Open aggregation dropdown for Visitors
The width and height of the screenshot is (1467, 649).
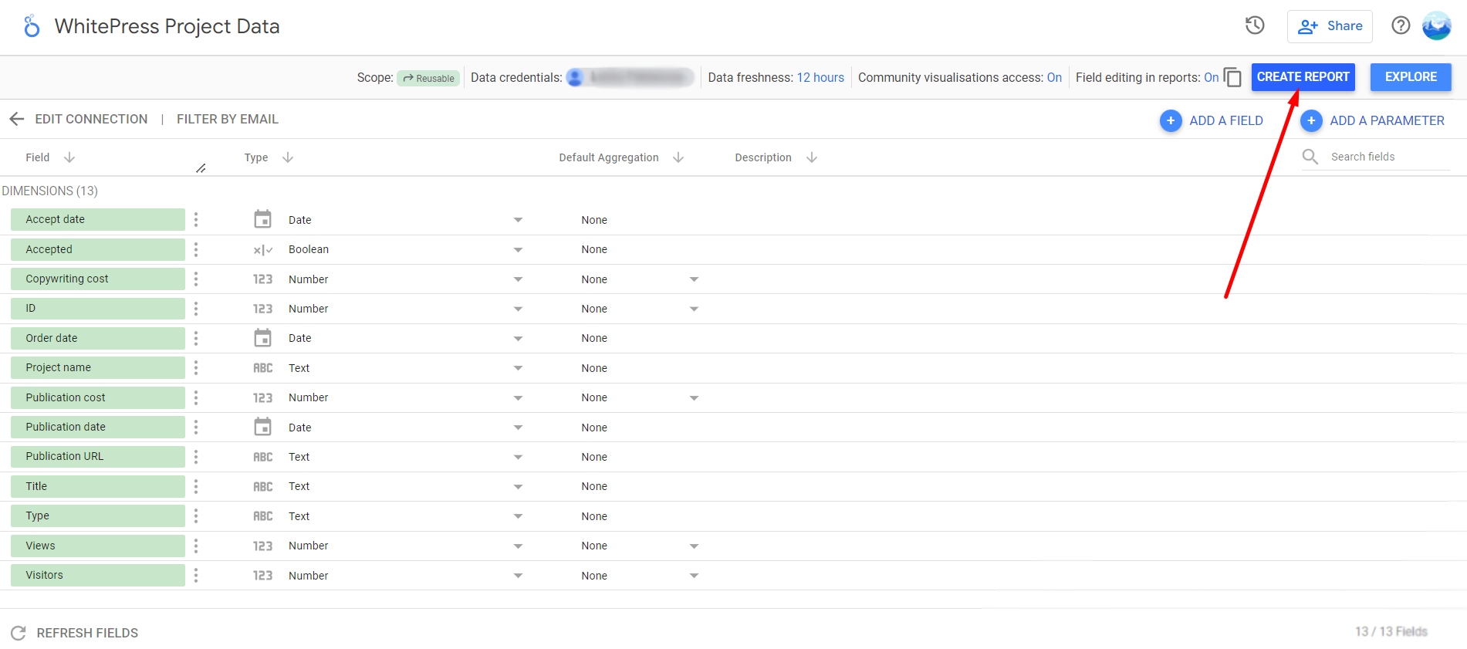pyautogui.click(x=694, y=576)
